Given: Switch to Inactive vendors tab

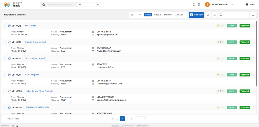Looking at the screenshot, I should (157, 15).
